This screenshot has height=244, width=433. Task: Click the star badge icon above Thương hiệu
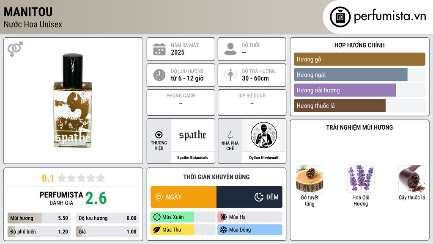click(x=159, y=135)
